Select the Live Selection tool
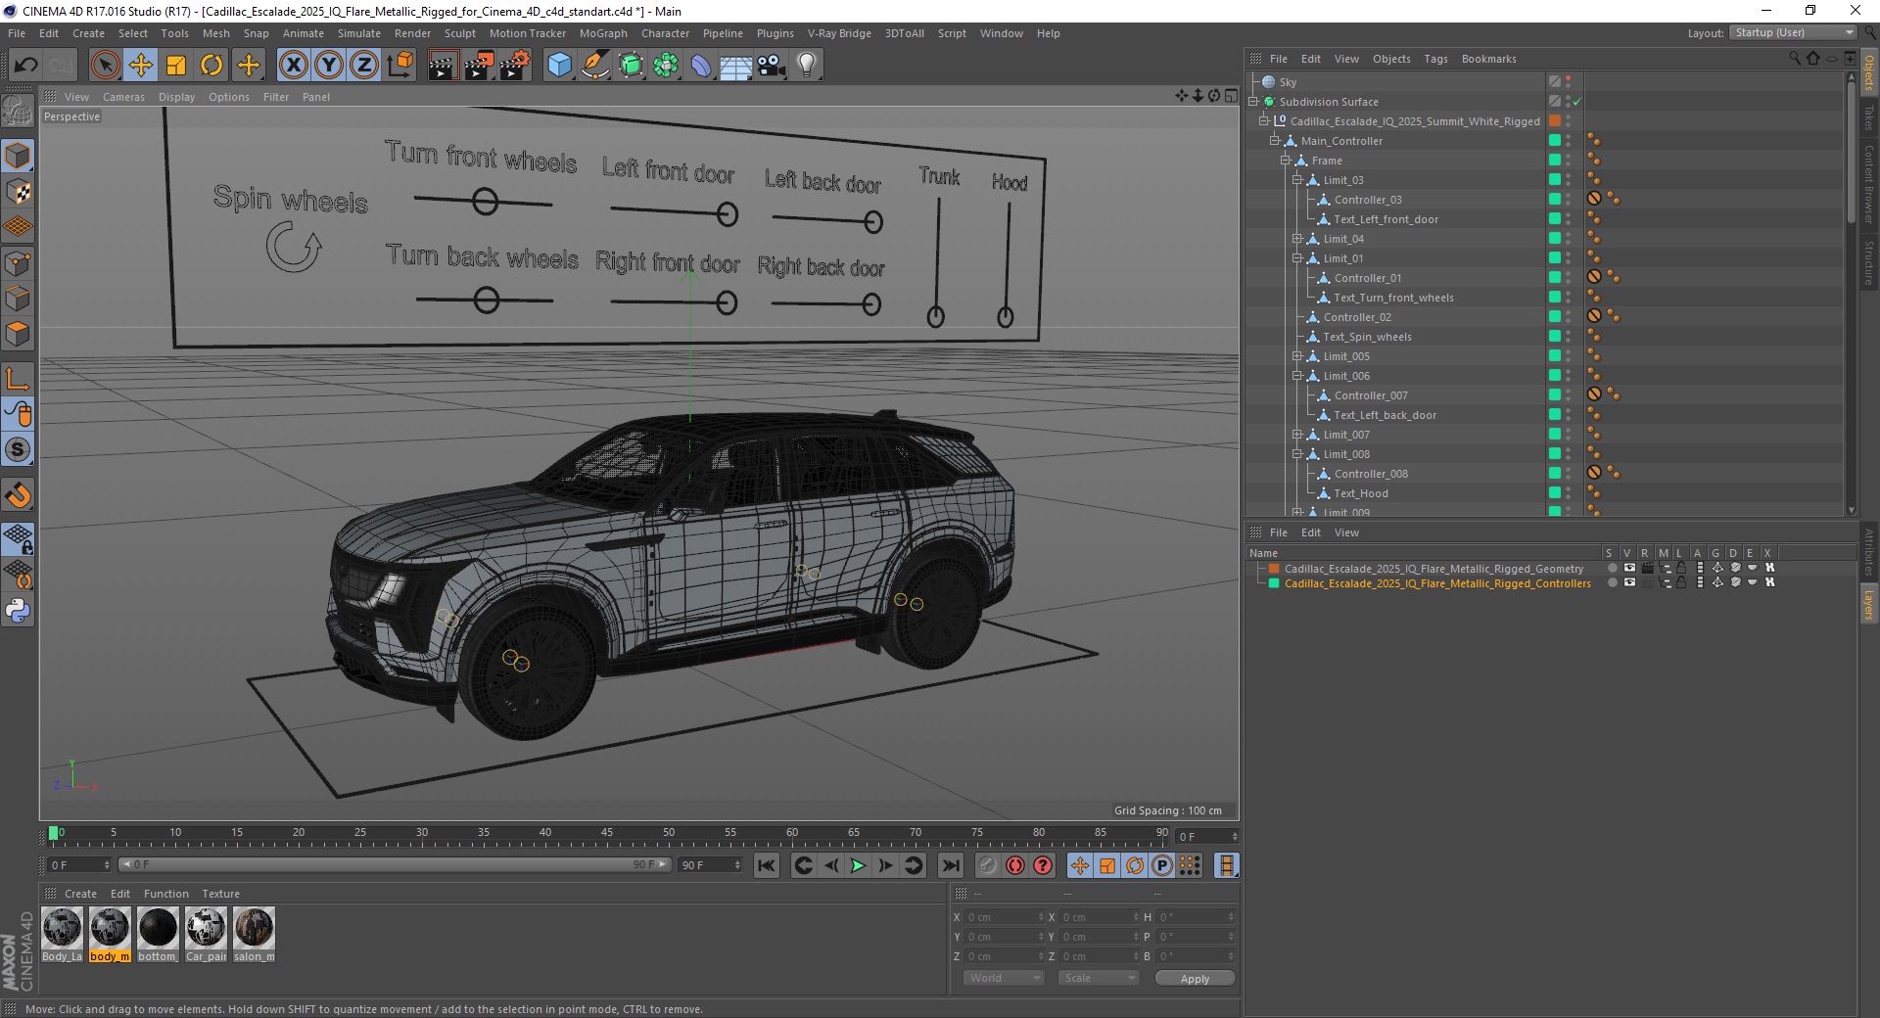This screenshot has width=1880, height=1018. [105, 66]
